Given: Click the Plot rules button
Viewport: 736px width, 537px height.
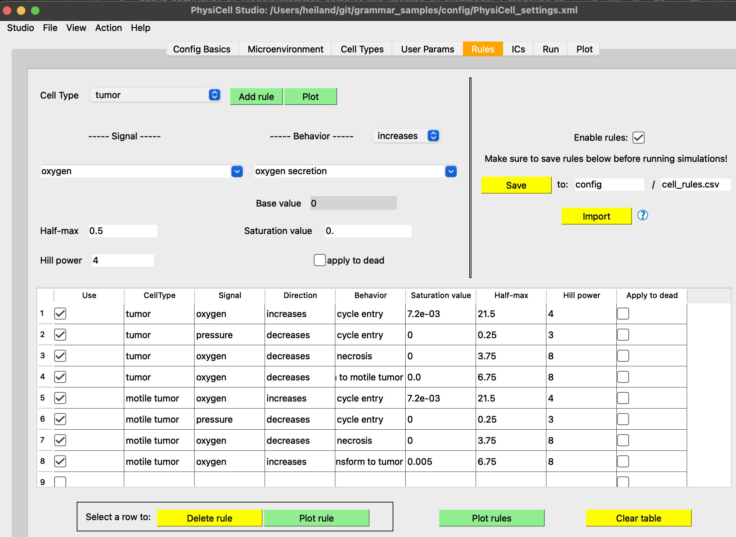Looking at the screenshot, I should [492, 518].
